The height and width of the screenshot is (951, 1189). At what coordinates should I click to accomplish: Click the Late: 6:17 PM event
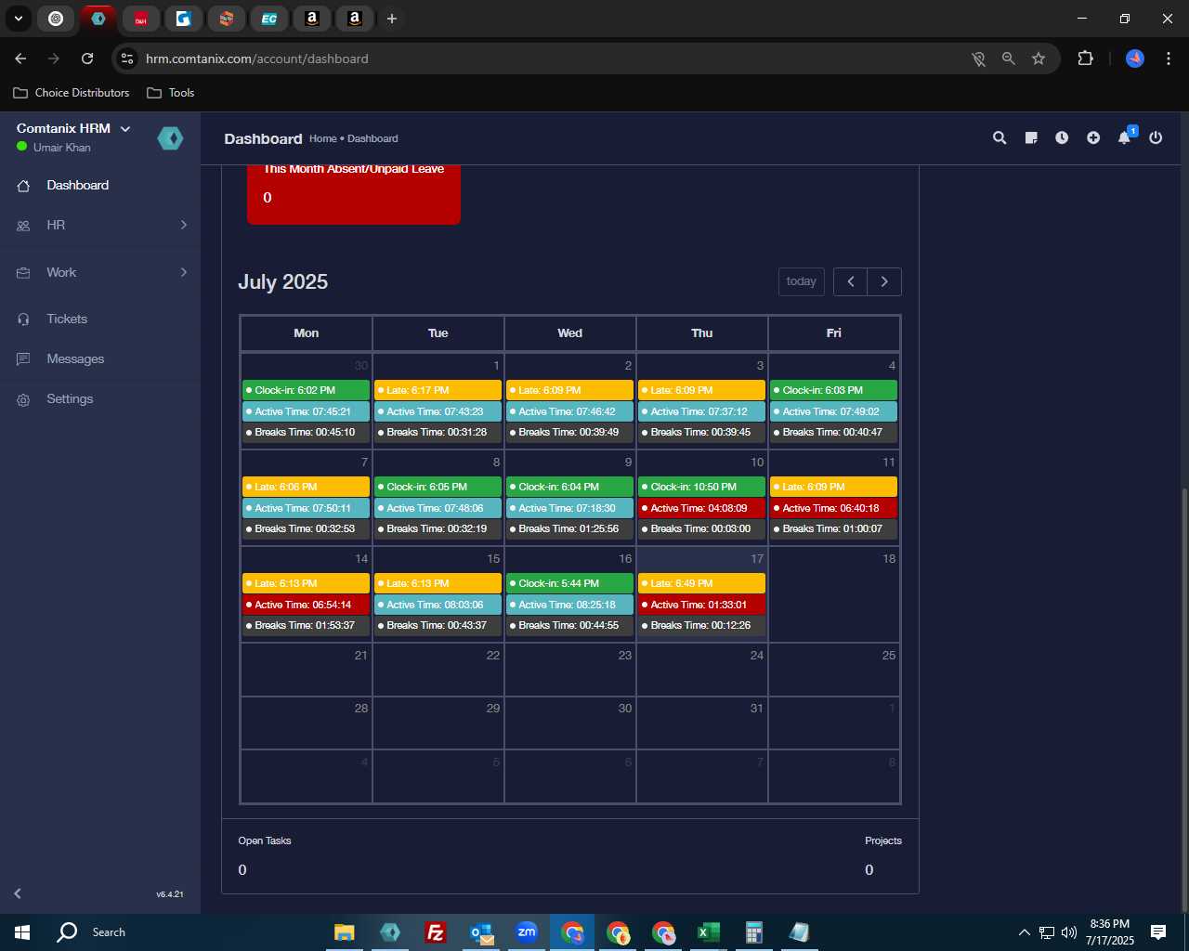pos(438,390)
